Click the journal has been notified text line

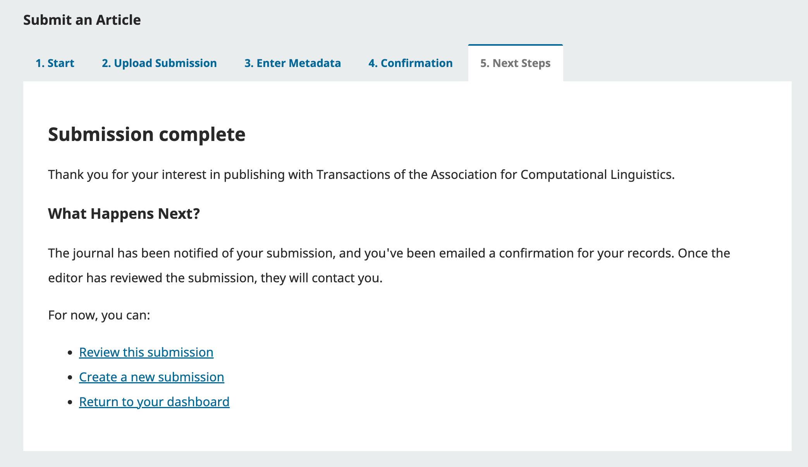coord(389,253)
